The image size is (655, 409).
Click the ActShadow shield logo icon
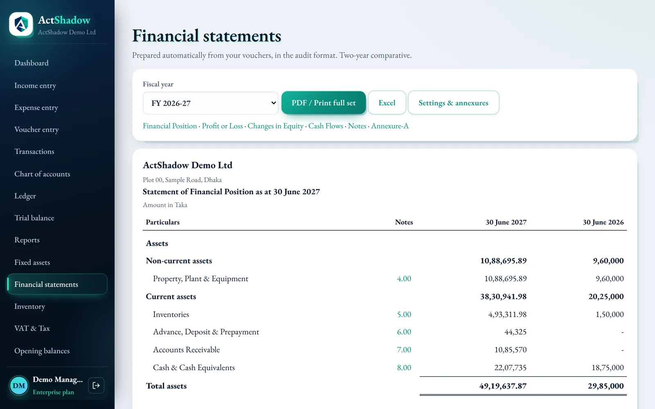coord(21,24)
